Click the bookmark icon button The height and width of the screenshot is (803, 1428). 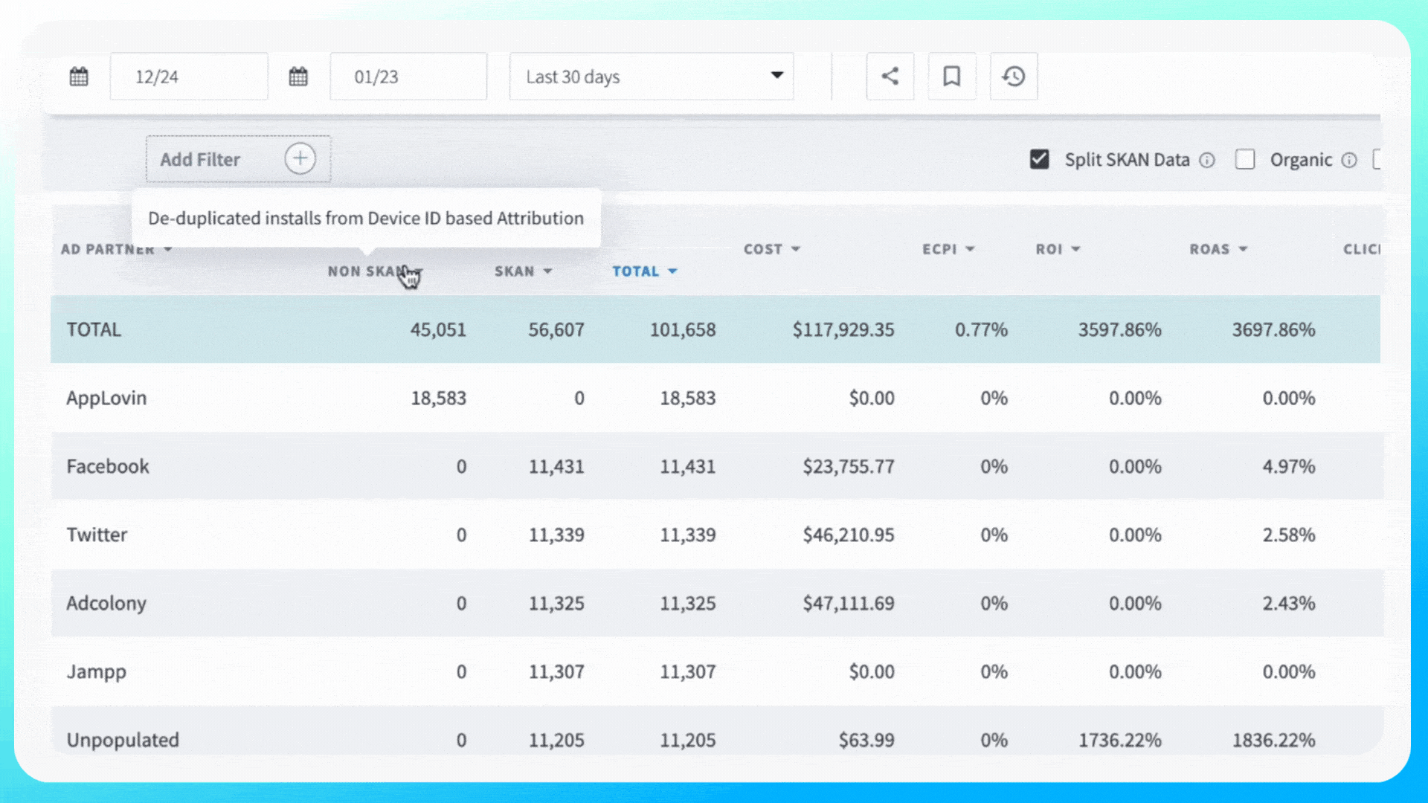(951, 77)
